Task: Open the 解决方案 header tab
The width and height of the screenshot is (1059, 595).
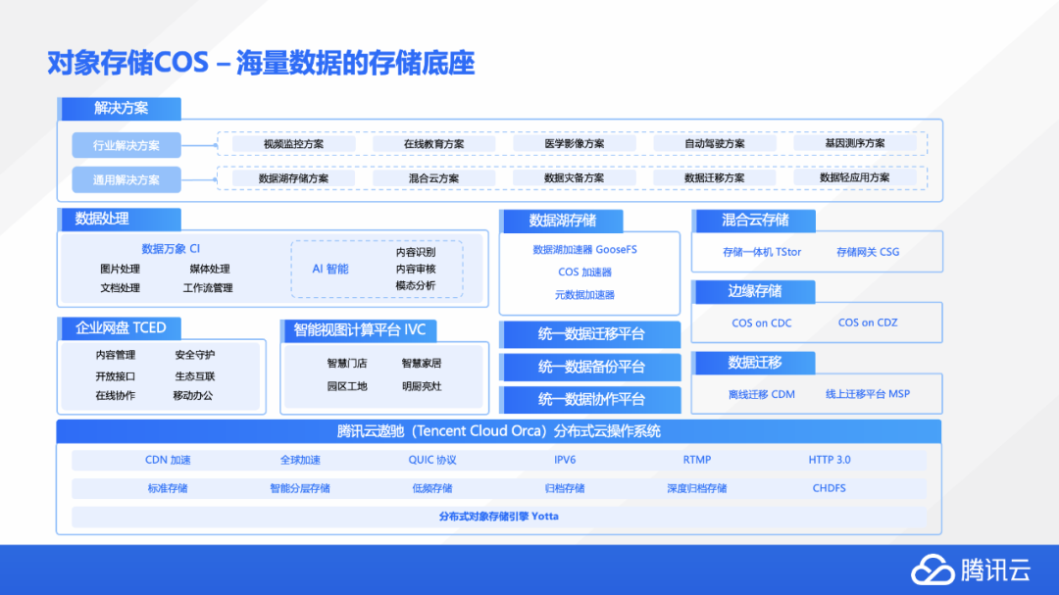Action: coord(121,108)
